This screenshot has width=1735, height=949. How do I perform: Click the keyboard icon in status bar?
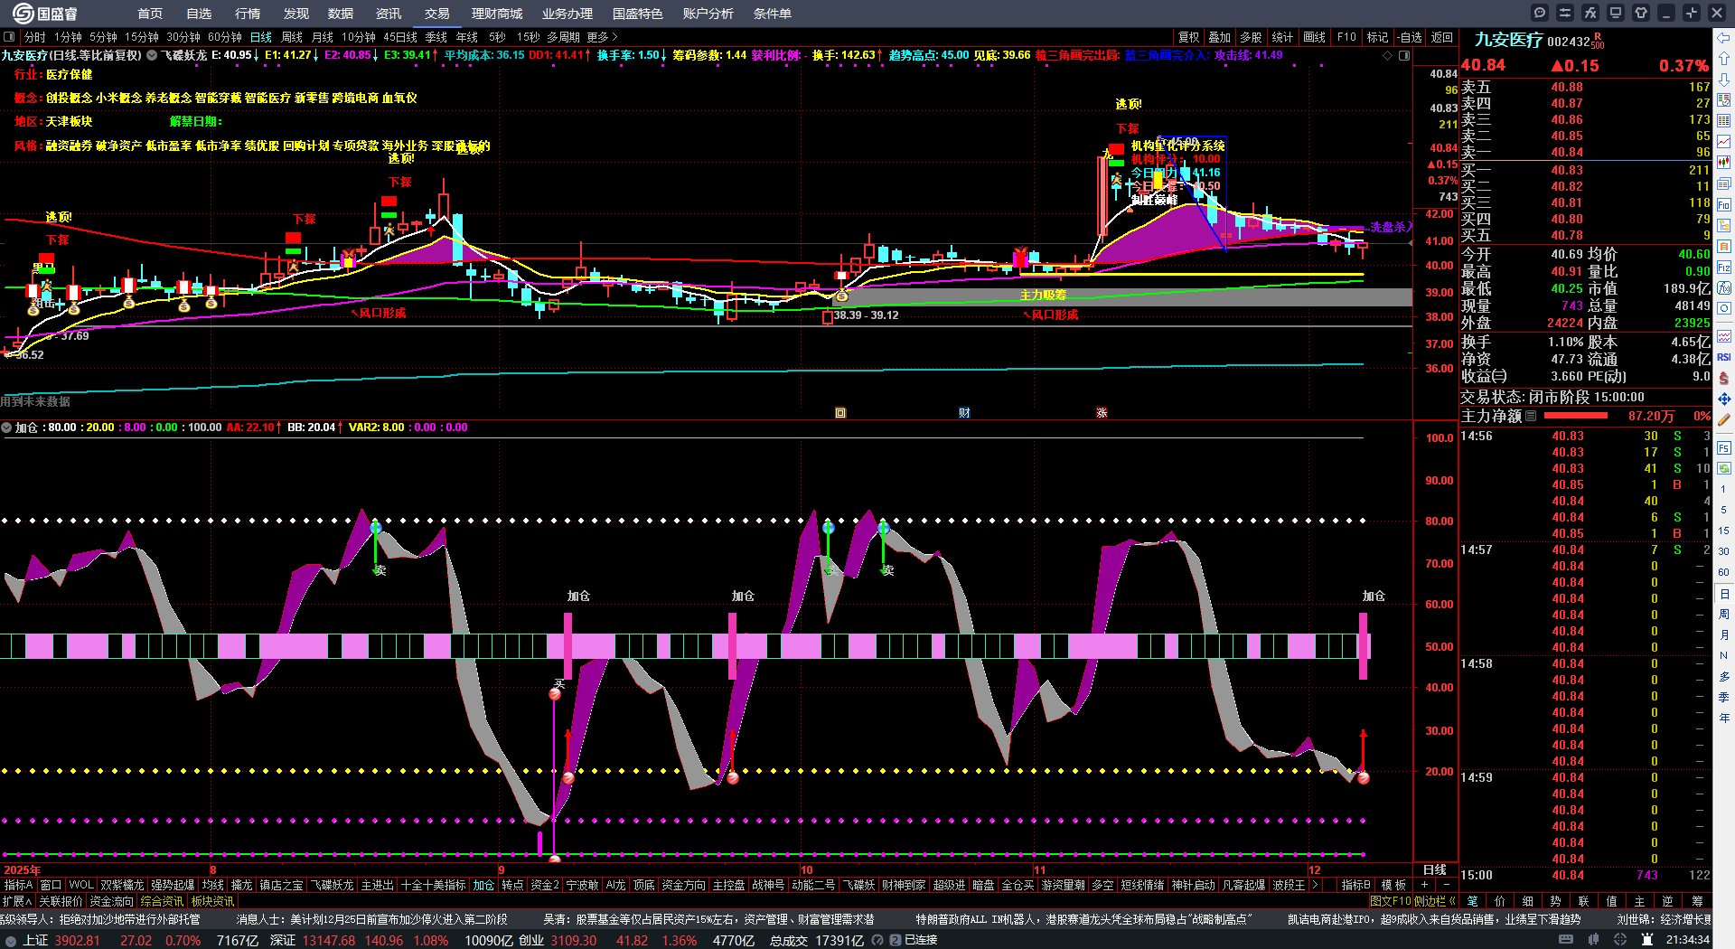(1566, 940)
